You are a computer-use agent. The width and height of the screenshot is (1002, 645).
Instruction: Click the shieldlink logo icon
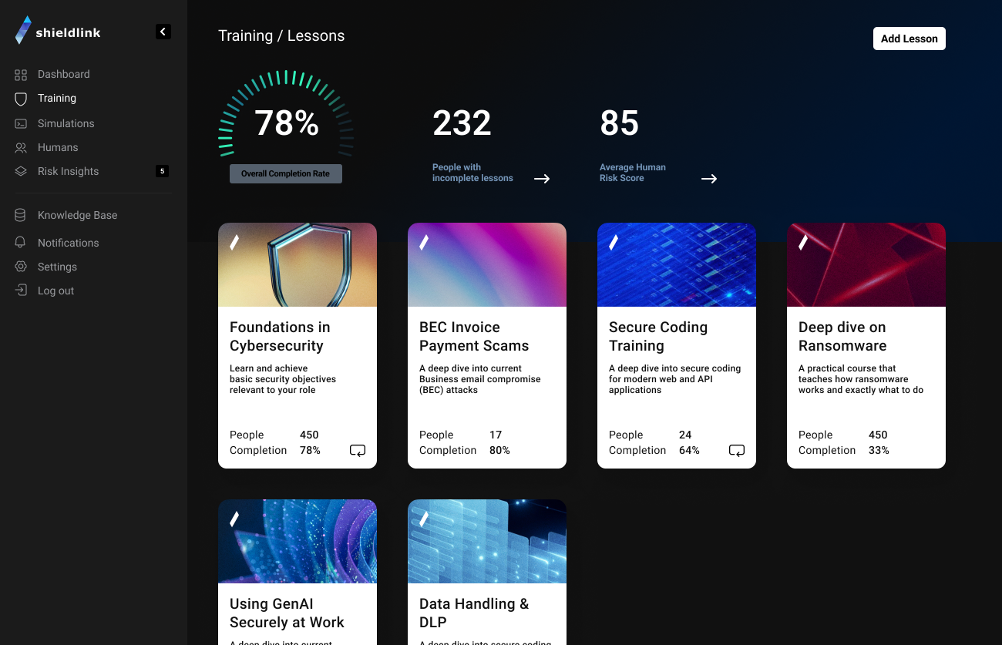pos(23,30)
